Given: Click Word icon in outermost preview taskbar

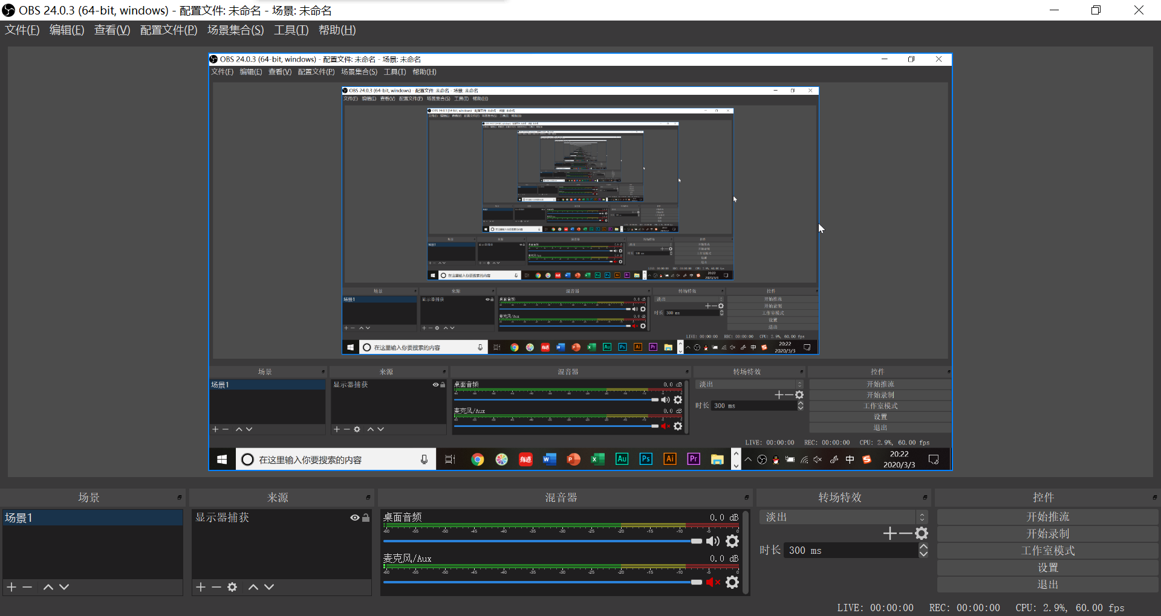Looking at the screenshot, I should 549,460.
